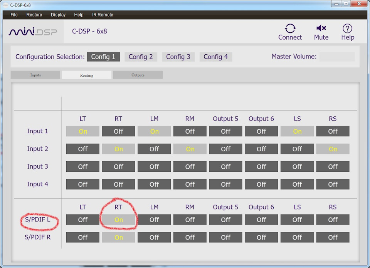Toggle Input 2 to RT routing
The image size is (370, 268).
[x=118, y=149]
